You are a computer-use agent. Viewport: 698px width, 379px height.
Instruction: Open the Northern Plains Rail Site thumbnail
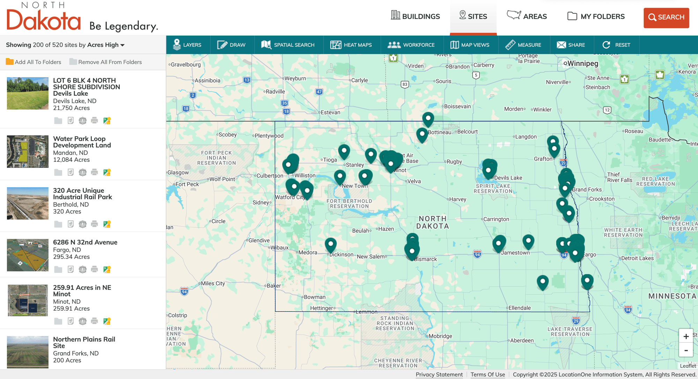[x=28, y=352]
